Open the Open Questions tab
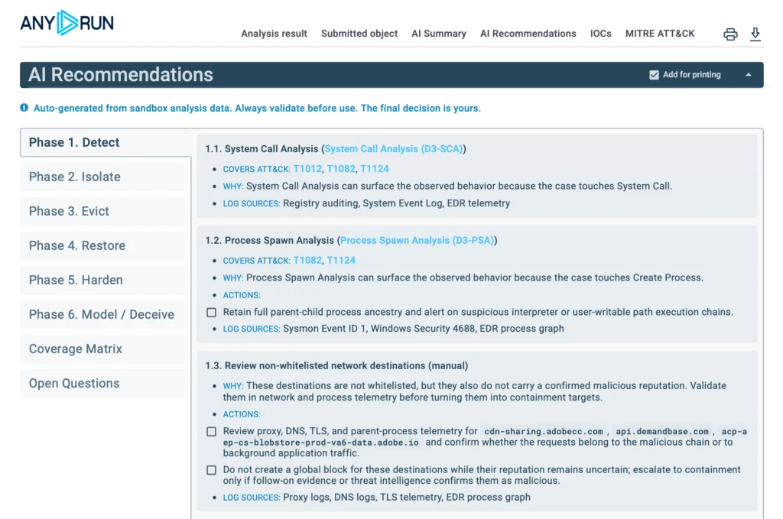Image resolution: width=783 pixels, height=519 pixels. click(103, 383)
